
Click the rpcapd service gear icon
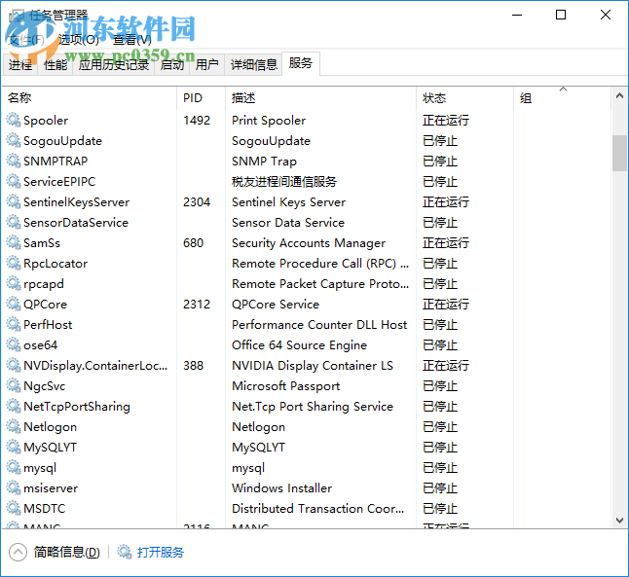coord(14,283)
